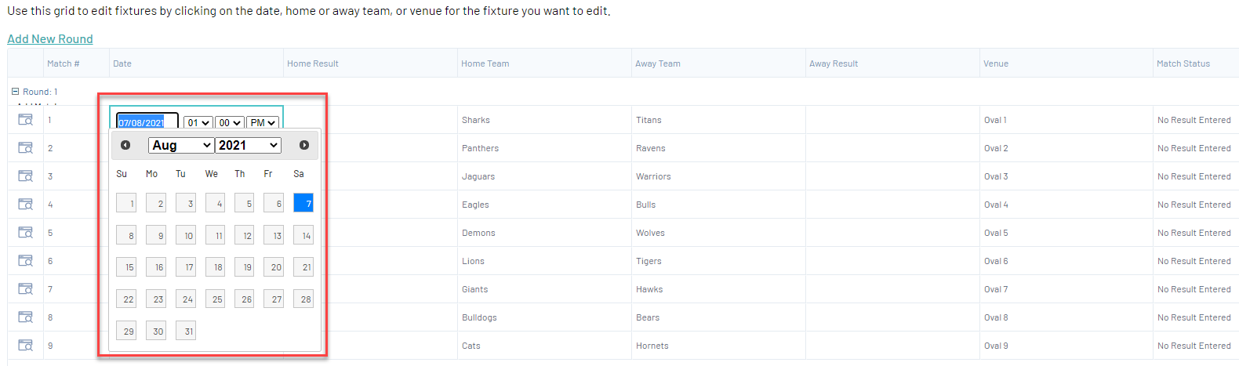
Task: Click the match details icon for match 9
Action: (26, 346)
